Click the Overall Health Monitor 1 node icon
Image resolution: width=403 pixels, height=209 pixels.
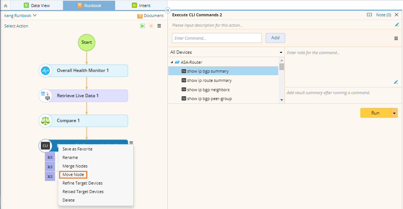point(45,70)
